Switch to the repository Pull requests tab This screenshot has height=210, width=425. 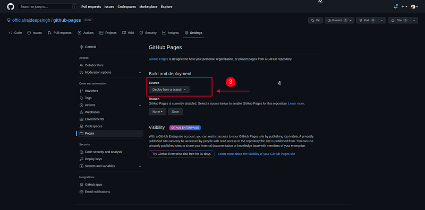pos(59,33)
